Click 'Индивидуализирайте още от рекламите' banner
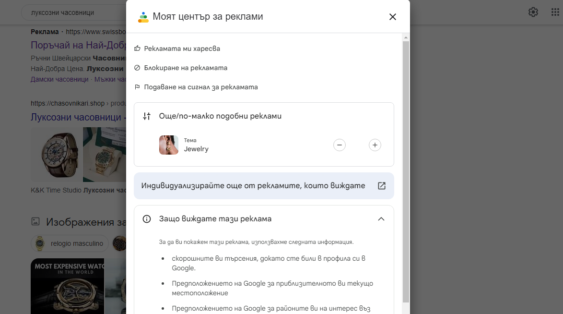 (x=253, y=186)
